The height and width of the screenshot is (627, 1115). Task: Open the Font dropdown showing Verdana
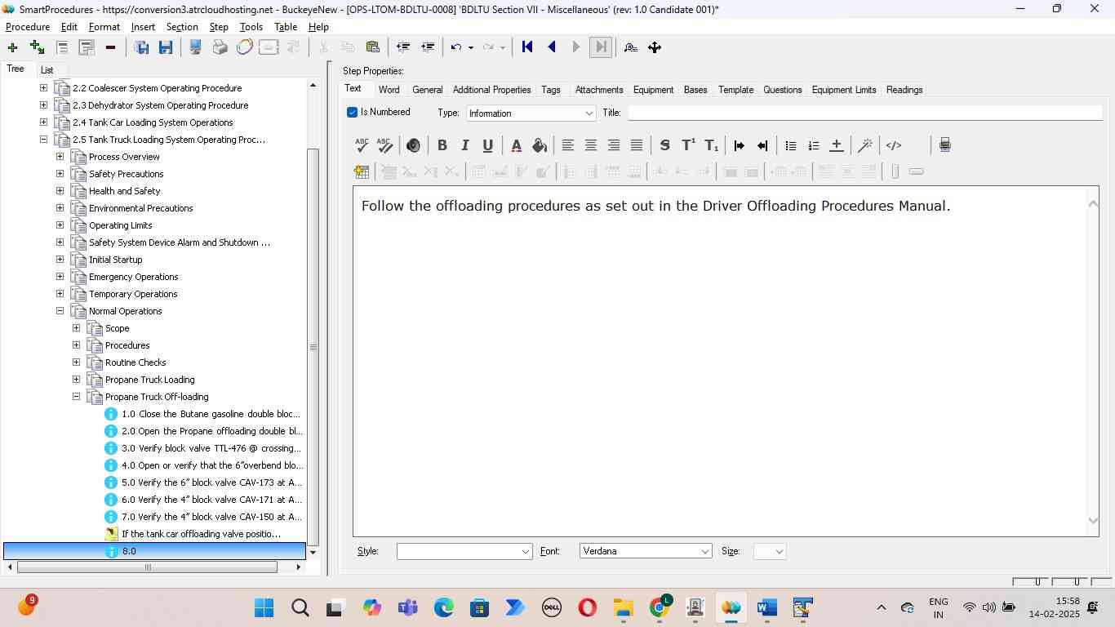(x=646, y=552)
